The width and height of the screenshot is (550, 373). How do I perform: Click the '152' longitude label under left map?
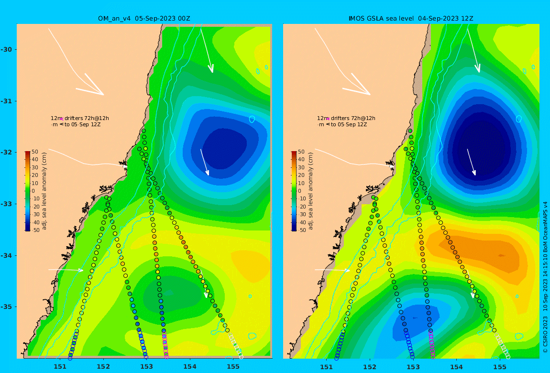click(x=103, y=367)
